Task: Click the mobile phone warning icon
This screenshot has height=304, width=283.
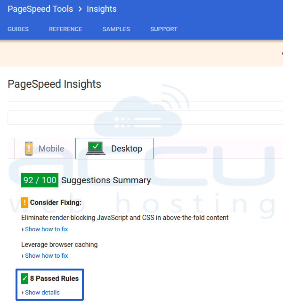Action: (29, 149)
